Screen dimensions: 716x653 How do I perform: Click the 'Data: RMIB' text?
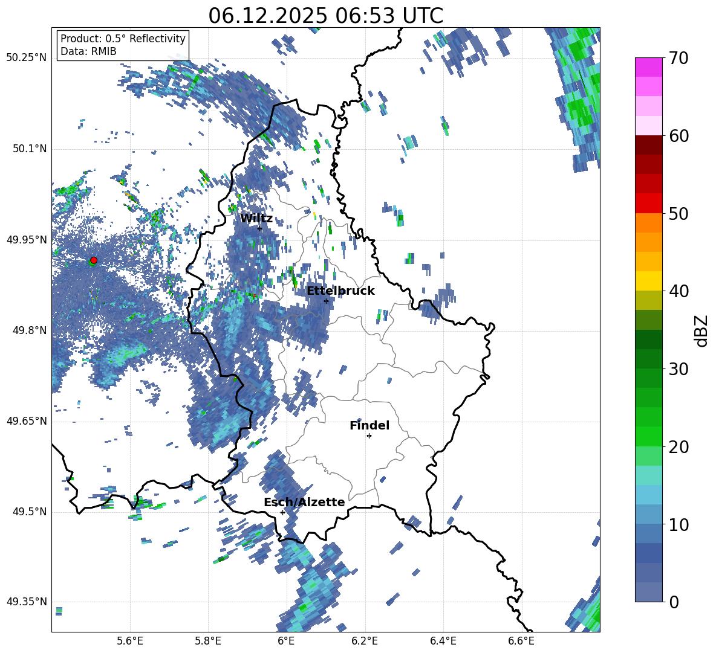point(88,51)
